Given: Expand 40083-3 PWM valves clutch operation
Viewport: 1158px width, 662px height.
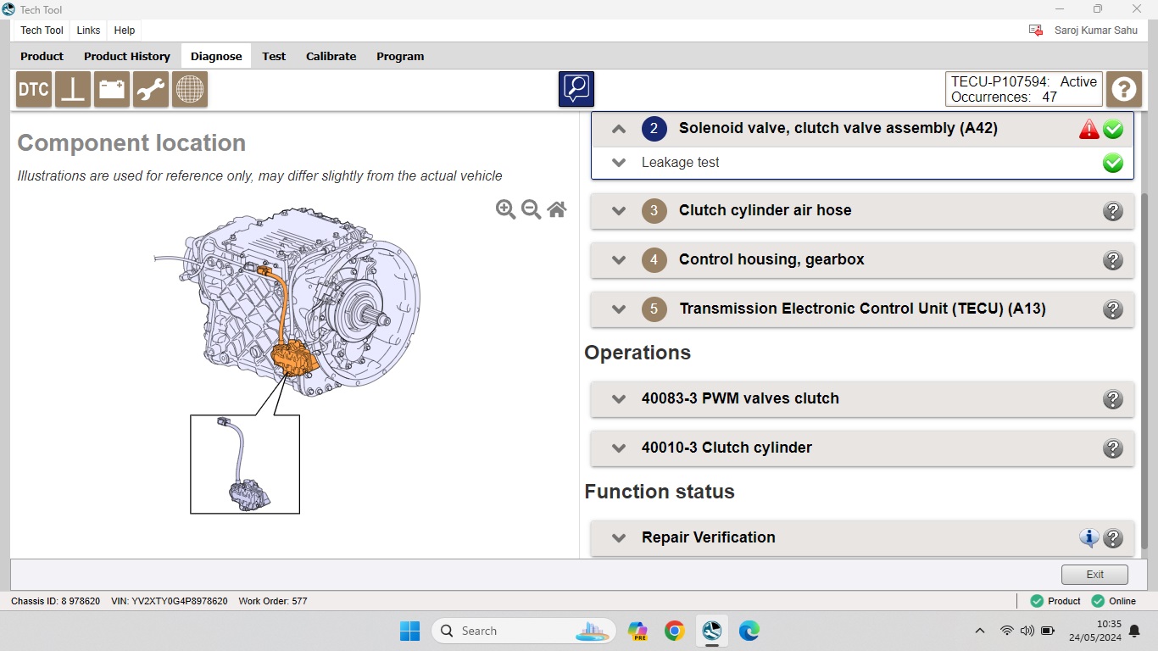Looking at the screenshot, I should click(x=619, y=399).
